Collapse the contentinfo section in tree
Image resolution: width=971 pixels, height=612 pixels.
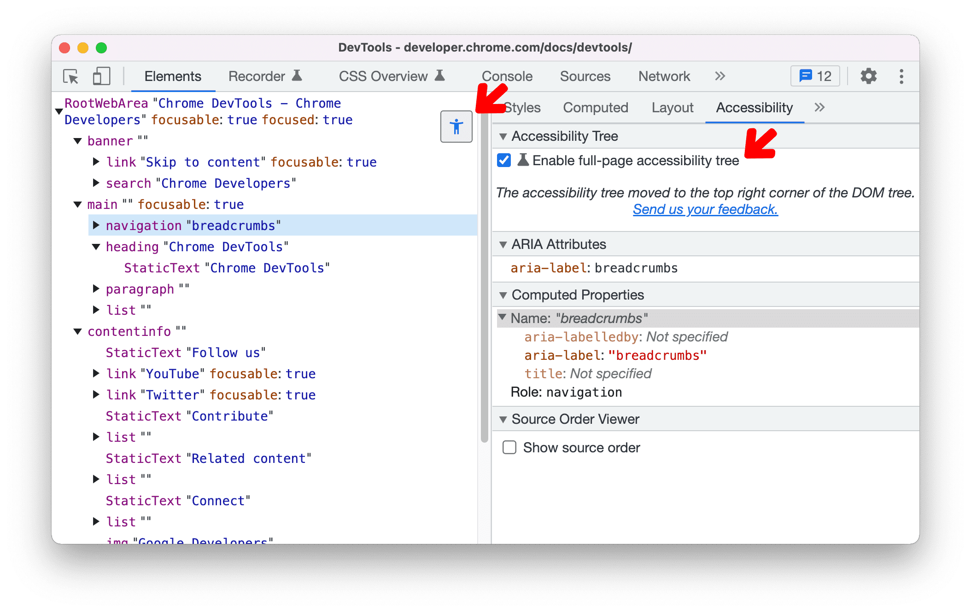pyautogui.click(x=78, y=330)
